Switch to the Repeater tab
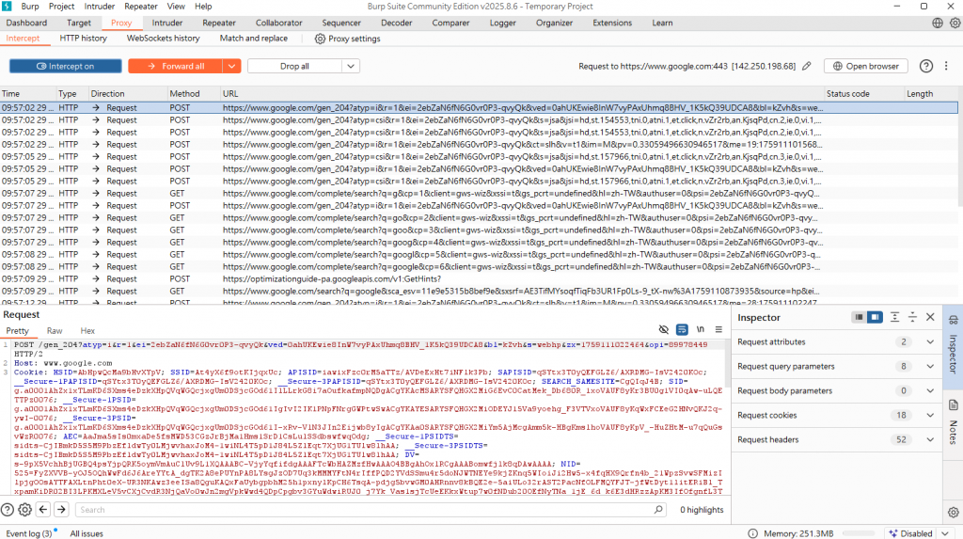The height and width of the screenshot is (539, 963). tap(219, 23)
